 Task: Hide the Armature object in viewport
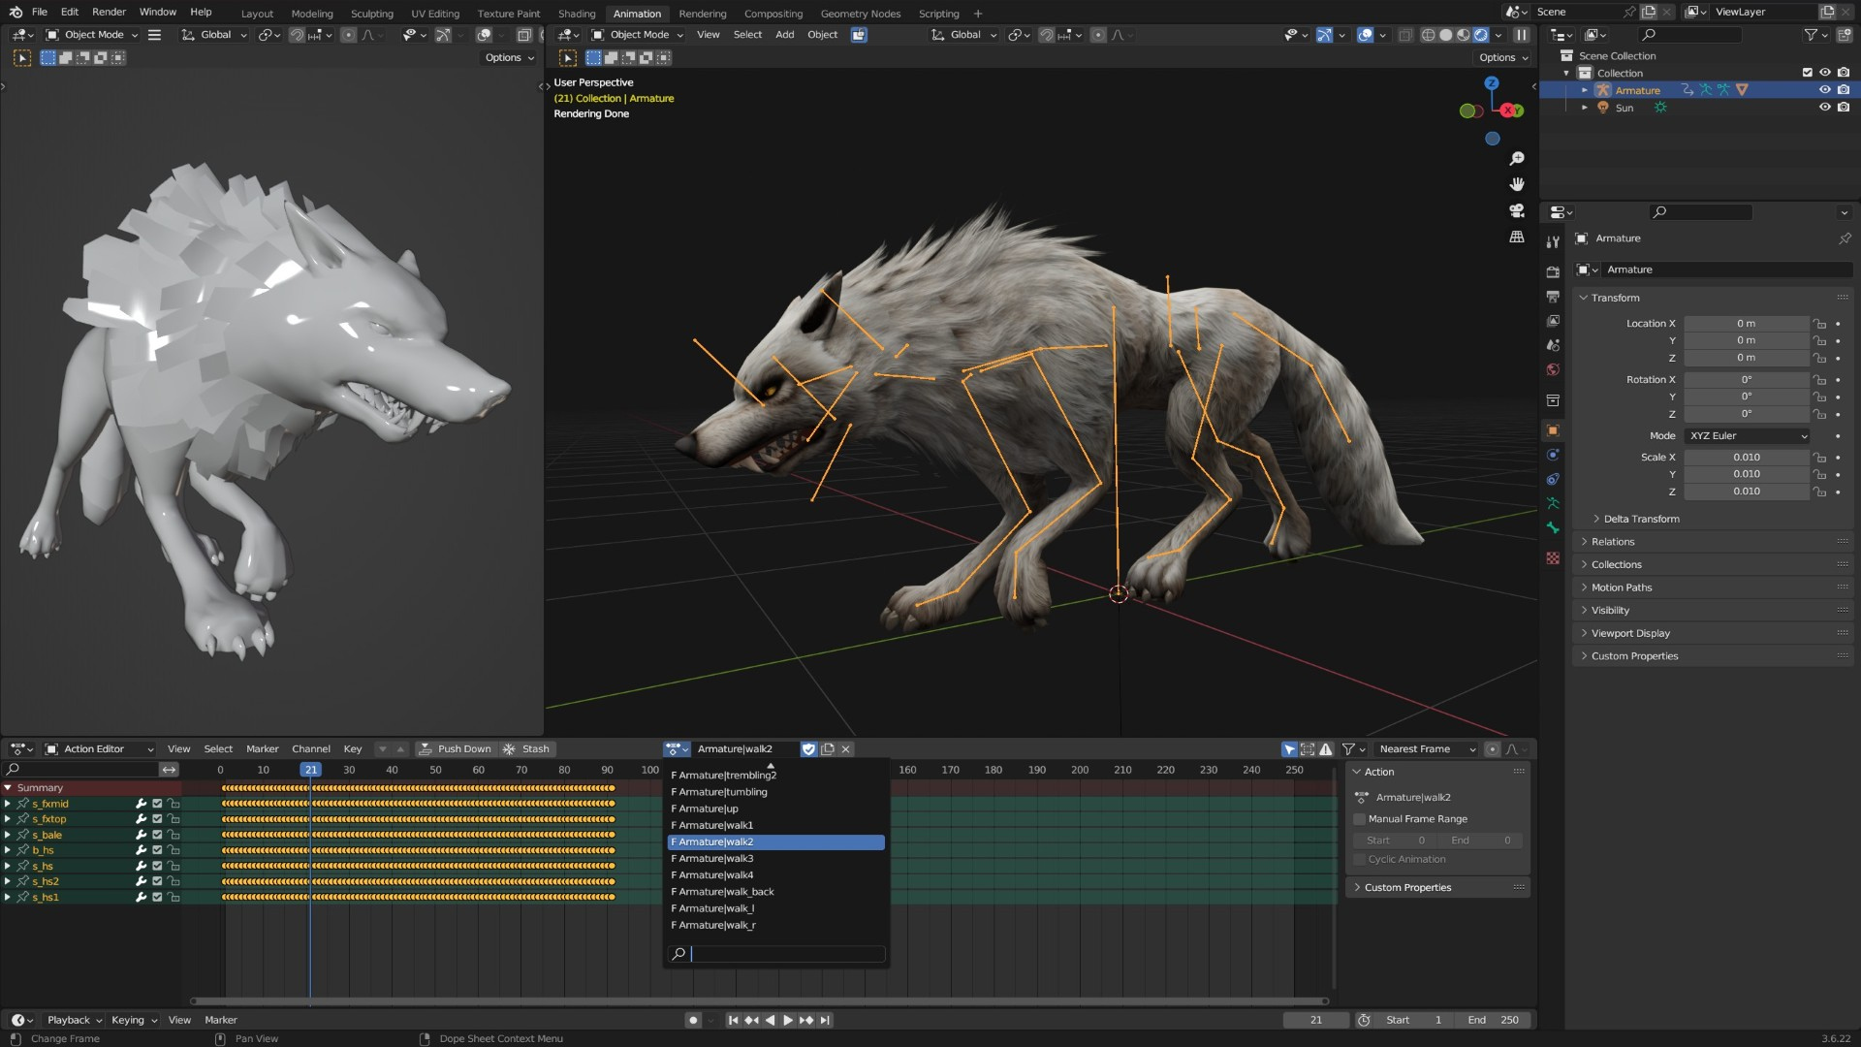1825,90
